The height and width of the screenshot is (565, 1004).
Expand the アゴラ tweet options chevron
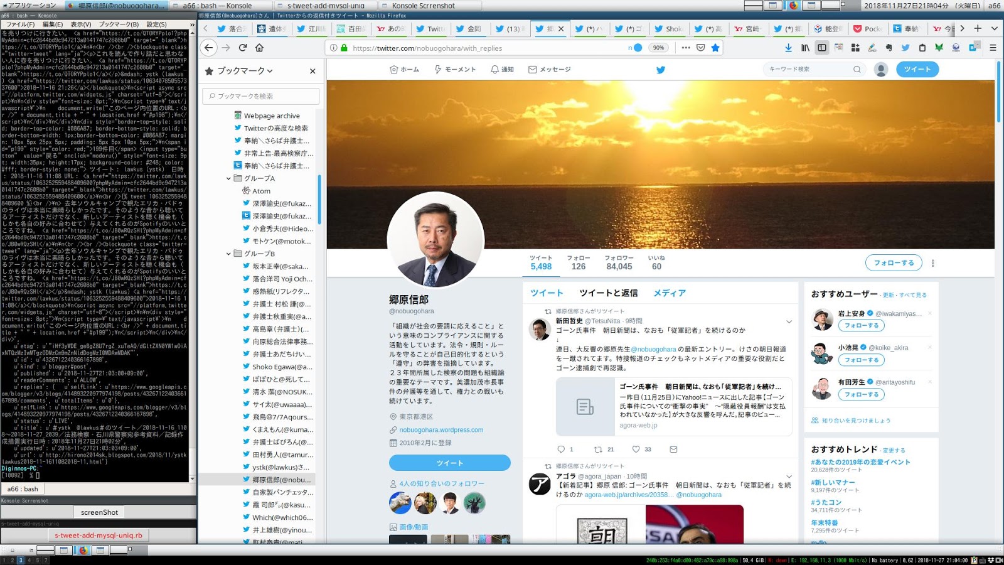tap(789, 476)
